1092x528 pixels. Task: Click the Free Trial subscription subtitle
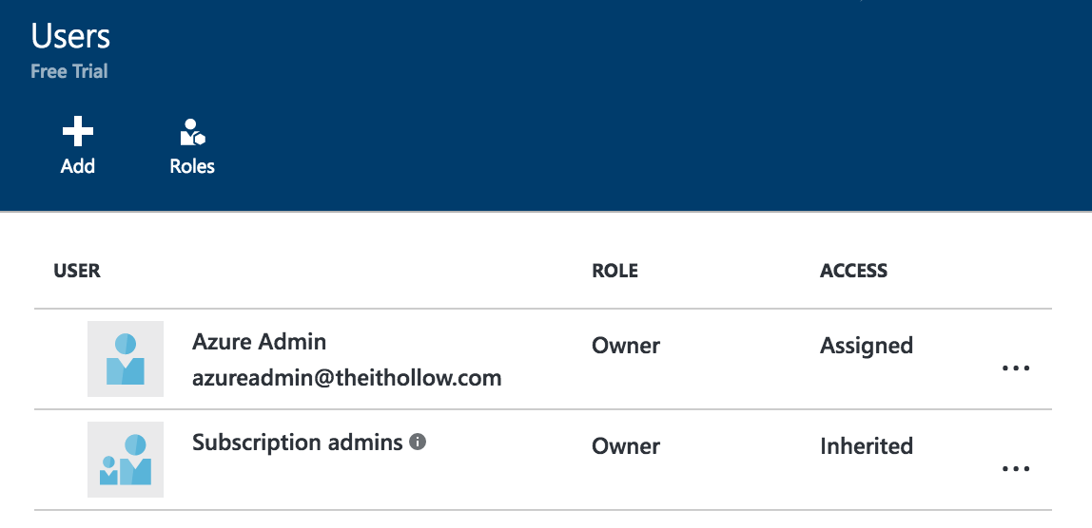[x=69, y=71]
